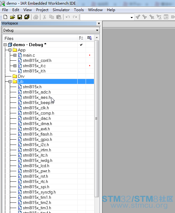Expand stm8l15x_it.c dependencies

point(15,66)
